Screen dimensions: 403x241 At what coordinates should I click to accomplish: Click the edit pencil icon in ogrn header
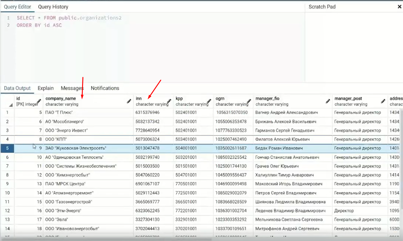pyautogui.click(x=249, y=101)
